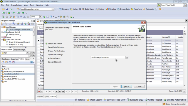Select Input E-mail Settings step

tap(56, 55)
